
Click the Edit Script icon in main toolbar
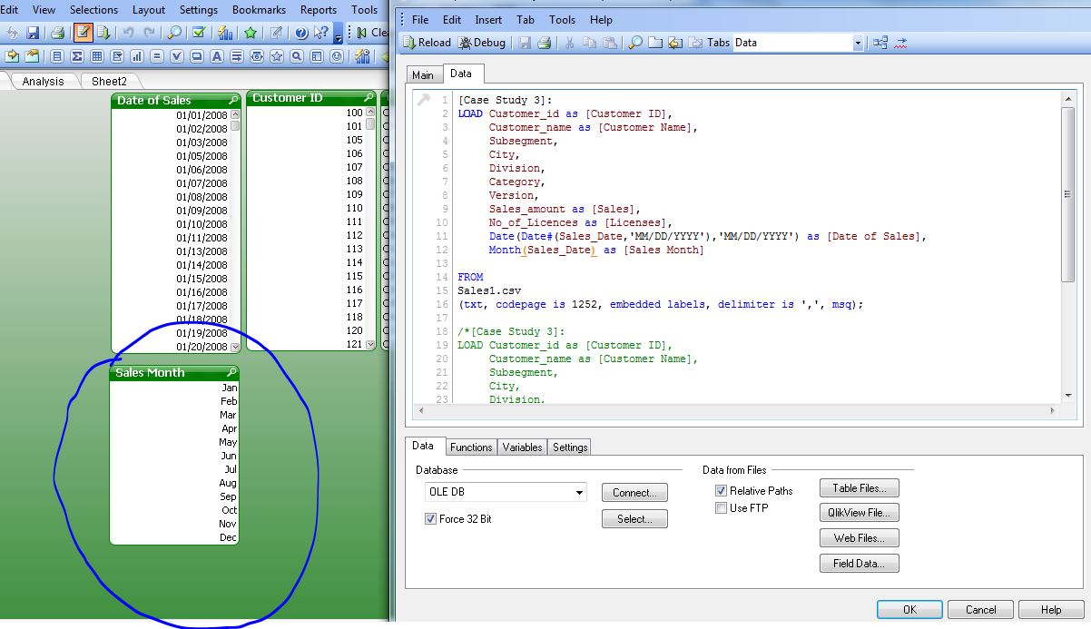83,33
